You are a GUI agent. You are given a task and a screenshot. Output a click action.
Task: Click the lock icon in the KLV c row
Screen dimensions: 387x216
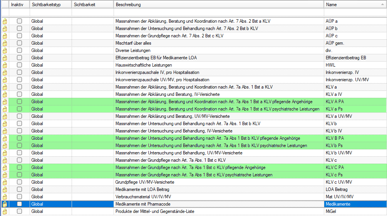point(5,161)
